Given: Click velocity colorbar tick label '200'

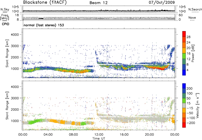Looking at the screenshot, I should (x=190, y=88).
